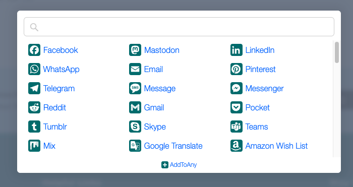This screenshot has height=187, width=353.
Task: Choose the Microsoft Teams icon
Action: (237, 127)
